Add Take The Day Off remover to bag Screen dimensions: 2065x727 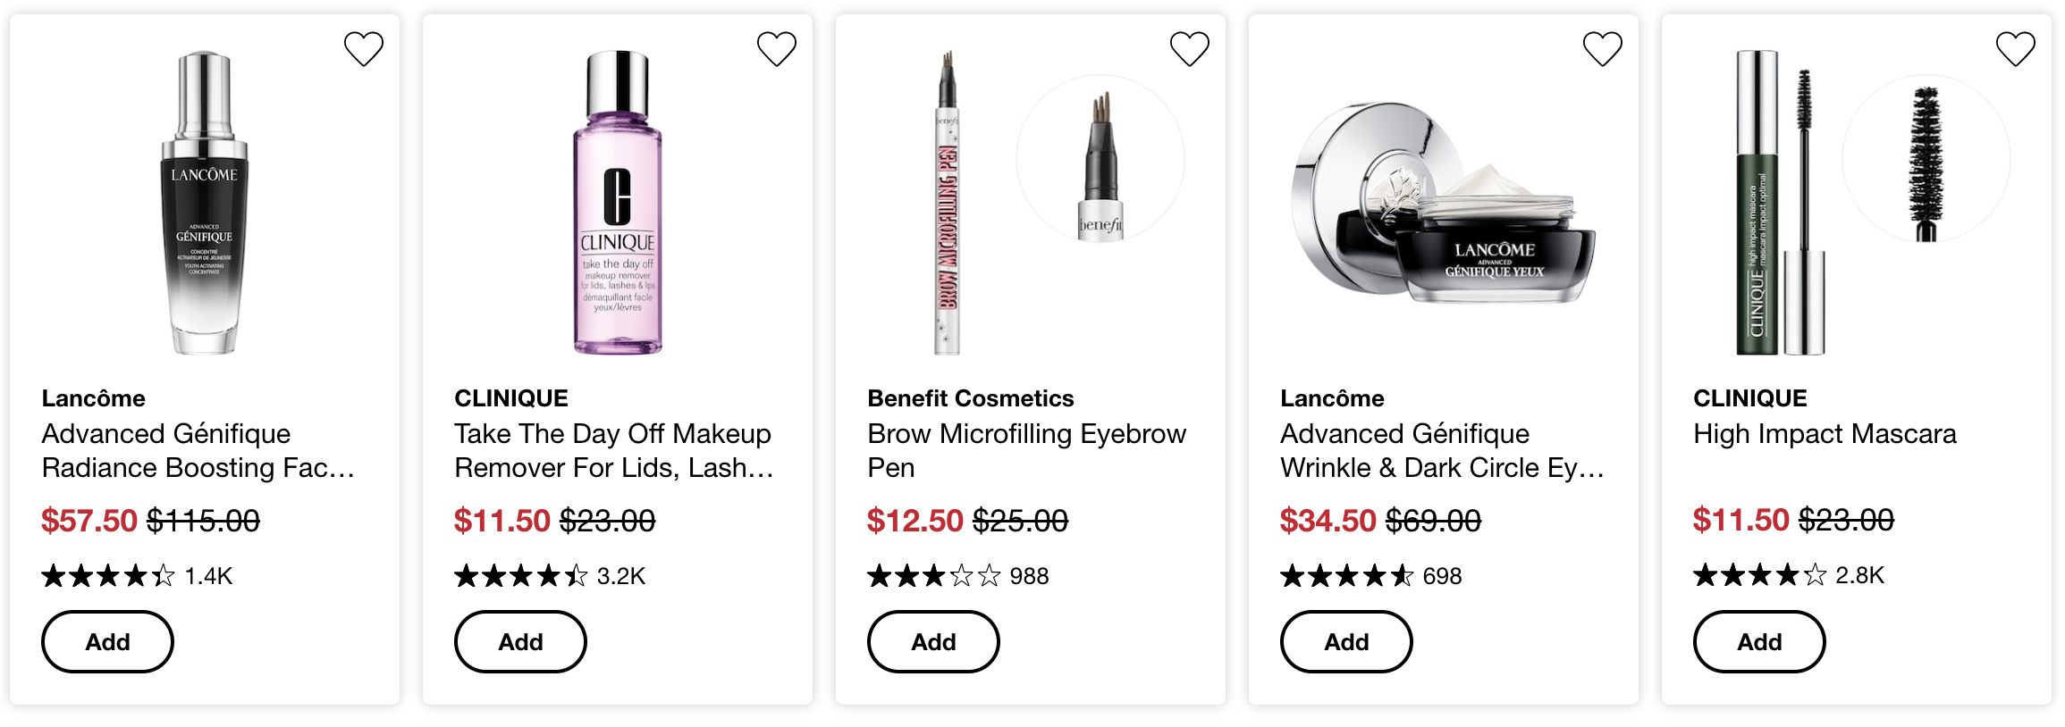[520, 641]
